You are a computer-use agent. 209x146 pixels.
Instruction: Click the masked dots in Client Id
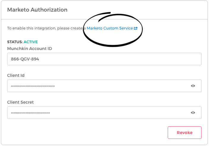[33, 86]
